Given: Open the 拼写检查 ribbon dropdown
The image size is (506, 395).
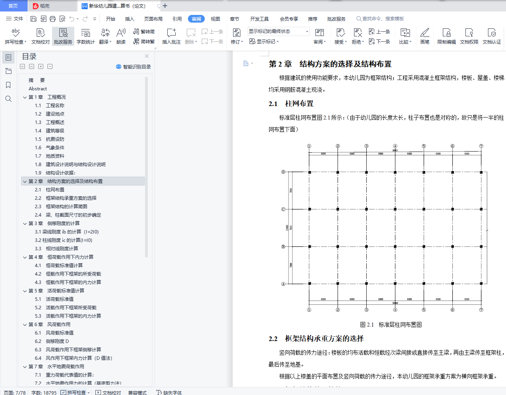Looking at the screenshot, I should click(x=16, y=36).
